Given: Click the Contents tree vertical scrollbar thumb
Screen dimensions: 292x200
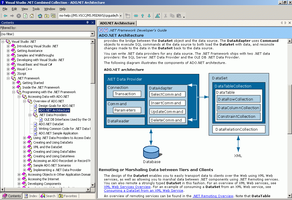Looking at the screenshot, I should click(92, 63).
